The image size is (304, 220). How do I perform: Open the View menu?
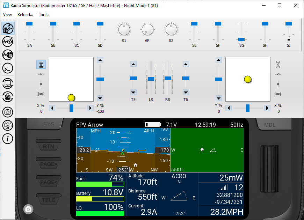pyautogui.click(x=7, y=15)
